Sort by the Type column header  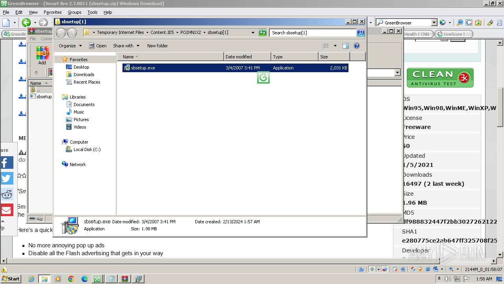(295, 57)
